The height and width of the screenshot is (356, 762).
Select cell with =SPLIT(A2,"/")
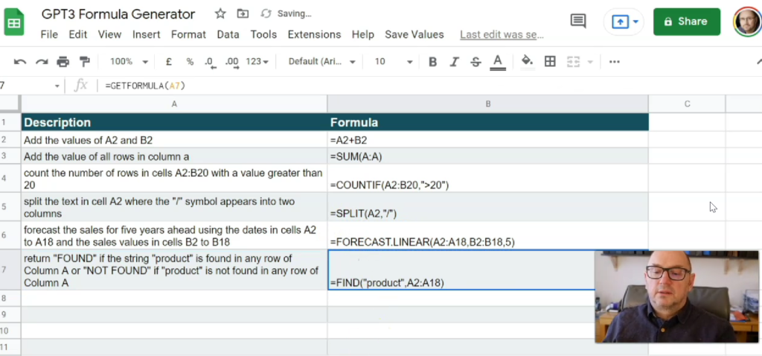pyautogui.click(x=488, y=207)
